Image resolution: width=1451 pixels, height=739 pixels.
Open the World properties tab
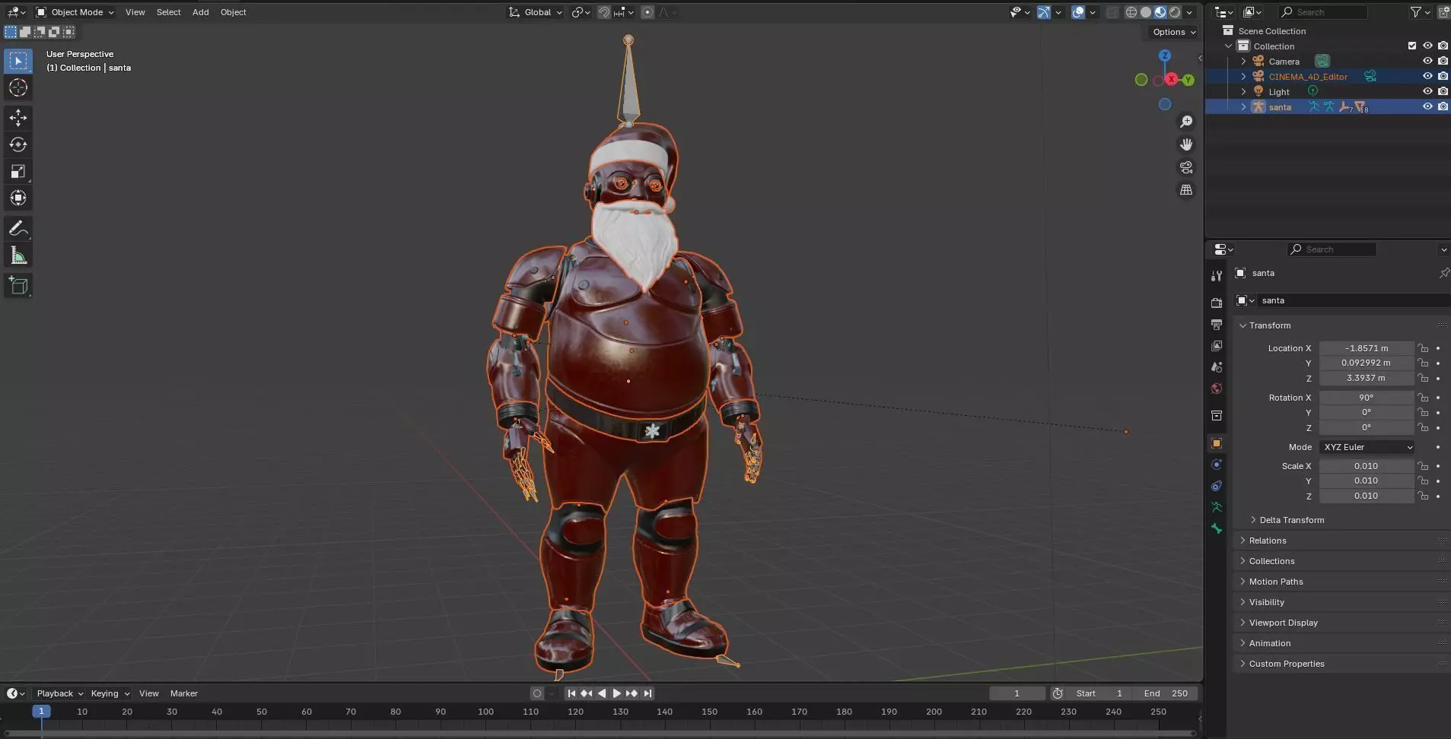point(1217,389)
